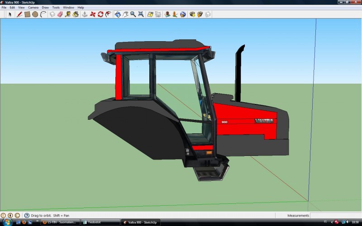Activate the Orbit tool
This screenshot has height=226, width=362.
click(118, 14)
